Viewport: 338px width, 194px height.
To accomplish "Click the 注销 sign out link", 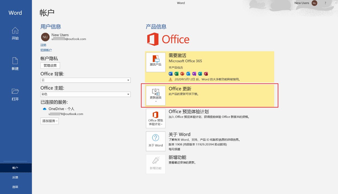I will (43, 45).
